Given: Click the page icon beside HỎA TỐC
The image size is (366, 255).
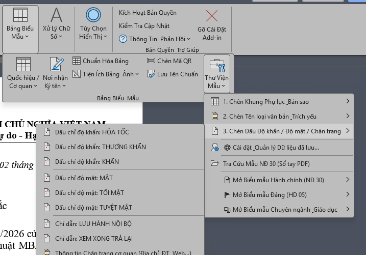Looking at the screenshot, I should [x=47, y=132].
